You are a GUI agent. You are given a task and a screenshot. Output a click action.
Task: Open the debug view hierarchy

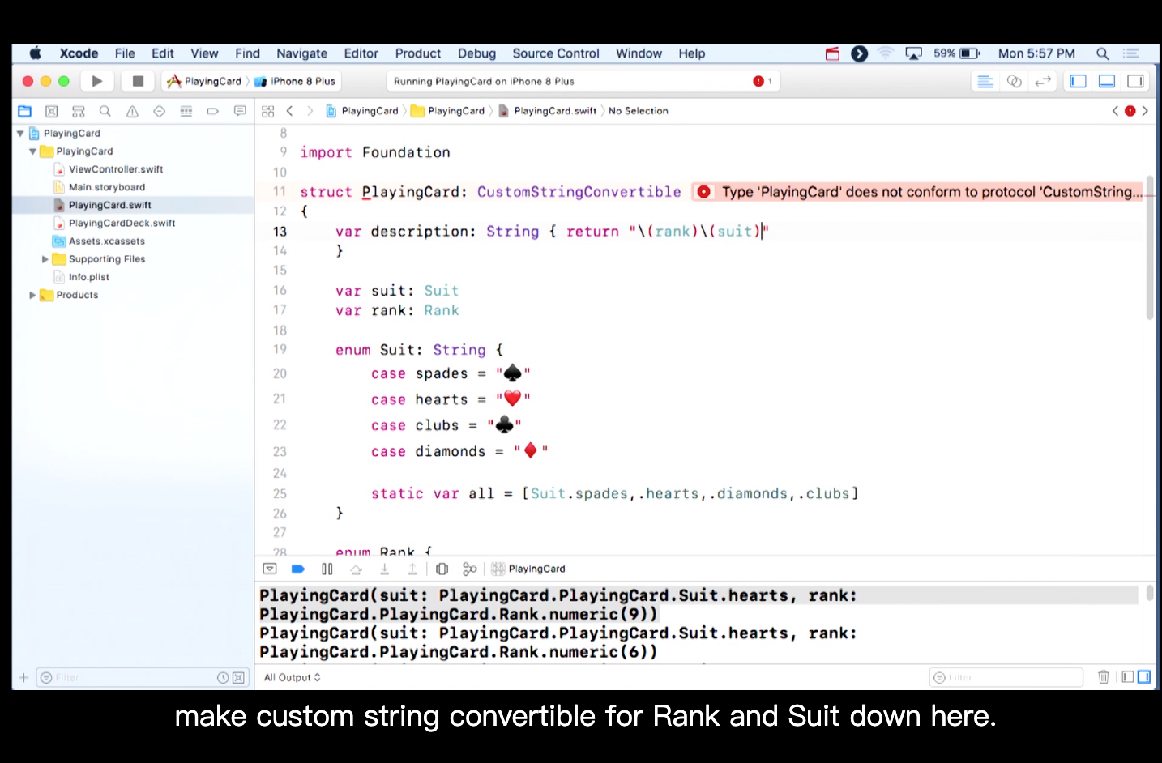[442, 569]
